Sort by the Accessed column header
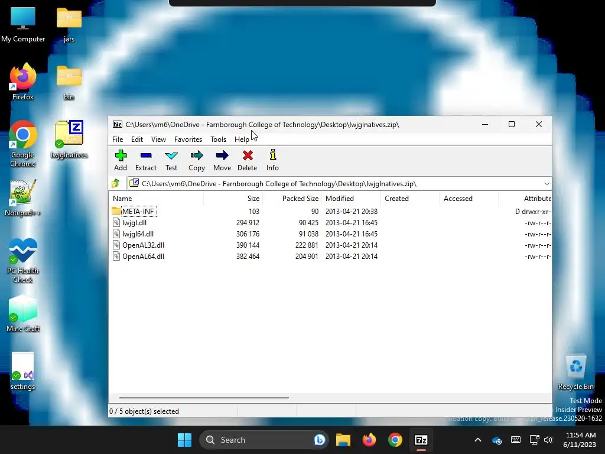This screenshot has width=605, height=454. [469, 199]
